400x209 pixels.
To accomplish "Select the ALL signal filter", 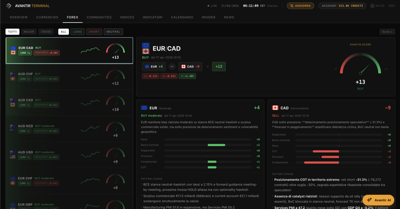I will (x=64, y=32).
